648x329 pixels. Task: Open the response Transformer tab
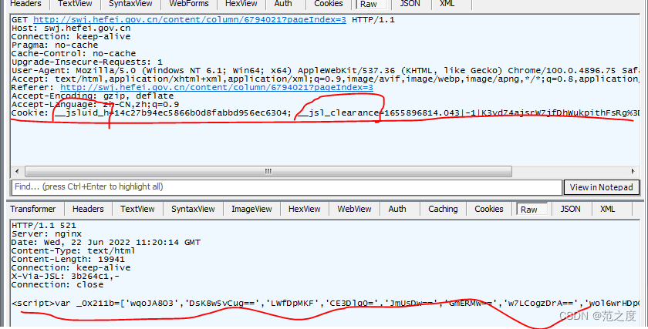pos(32,209)
